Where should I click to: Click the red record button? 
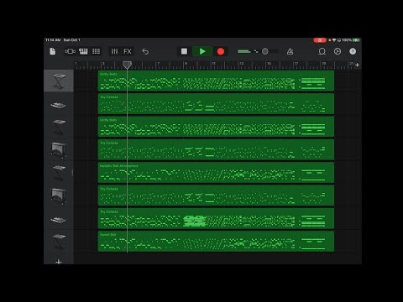click(221, 51)
